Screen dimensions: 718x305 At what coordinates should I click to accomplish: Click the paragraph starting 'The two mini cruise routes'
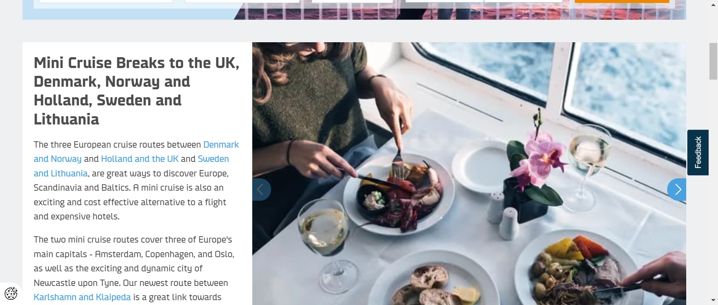pyautogui.click(x=134, y=268)
